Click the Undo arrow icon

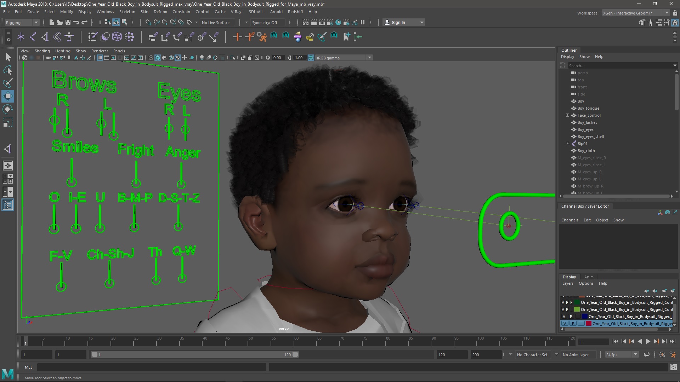click(76, 22)
